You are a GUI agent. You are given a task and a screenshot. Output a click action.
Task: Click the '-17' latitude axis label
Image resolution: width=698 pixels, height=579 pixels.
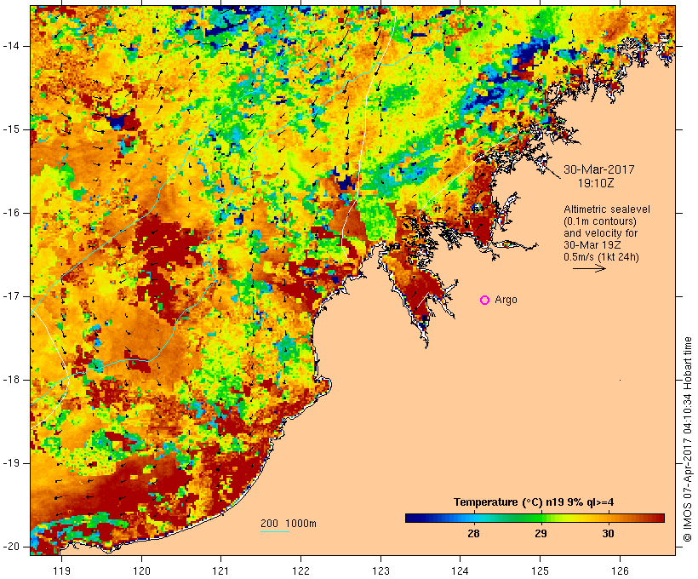point(11,296)
